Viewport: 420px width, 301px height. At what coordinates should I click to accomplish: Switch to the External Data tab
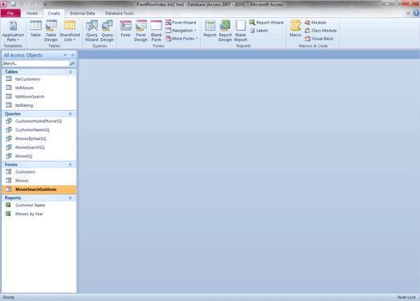(x=82, y=13)
